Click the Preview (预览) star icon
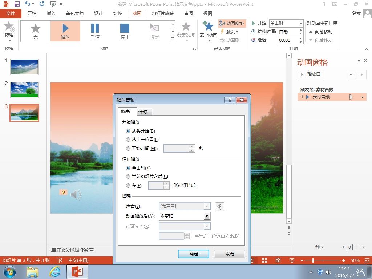 point(9,26)
